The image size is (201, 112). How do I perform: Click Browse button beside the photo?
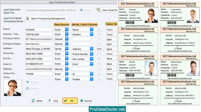(x=33, y=82)
